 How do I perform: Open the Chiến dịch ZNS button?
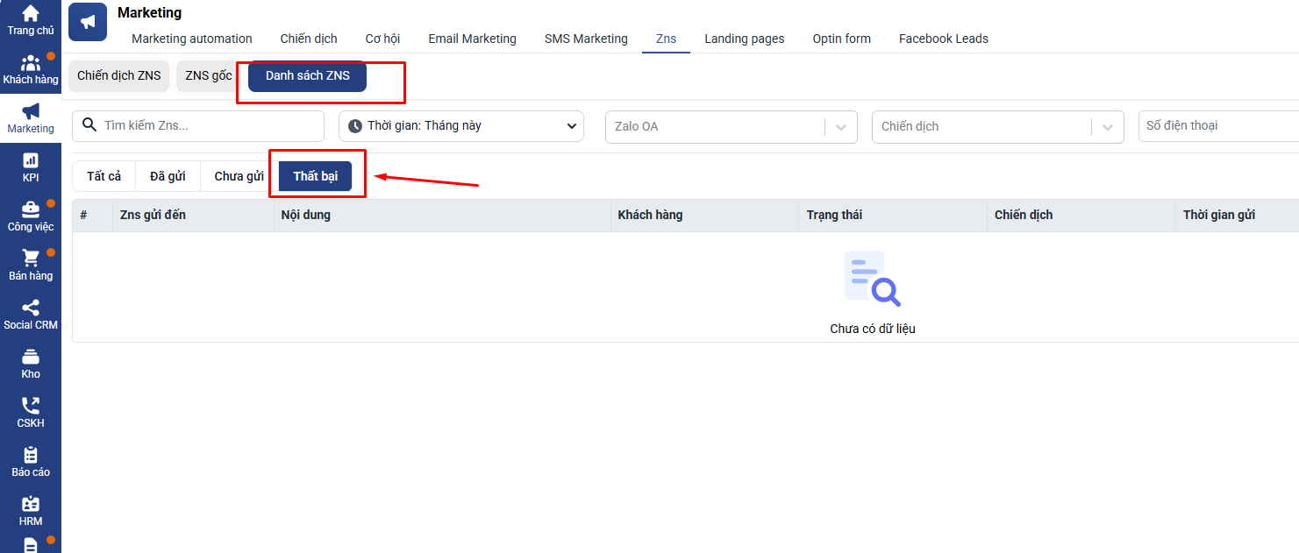pos(119,76)
